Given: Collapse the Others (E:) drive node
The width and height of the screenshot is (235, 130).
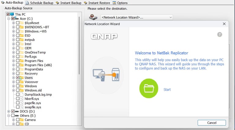Looking at the screenshot, I should pos(9,116).
